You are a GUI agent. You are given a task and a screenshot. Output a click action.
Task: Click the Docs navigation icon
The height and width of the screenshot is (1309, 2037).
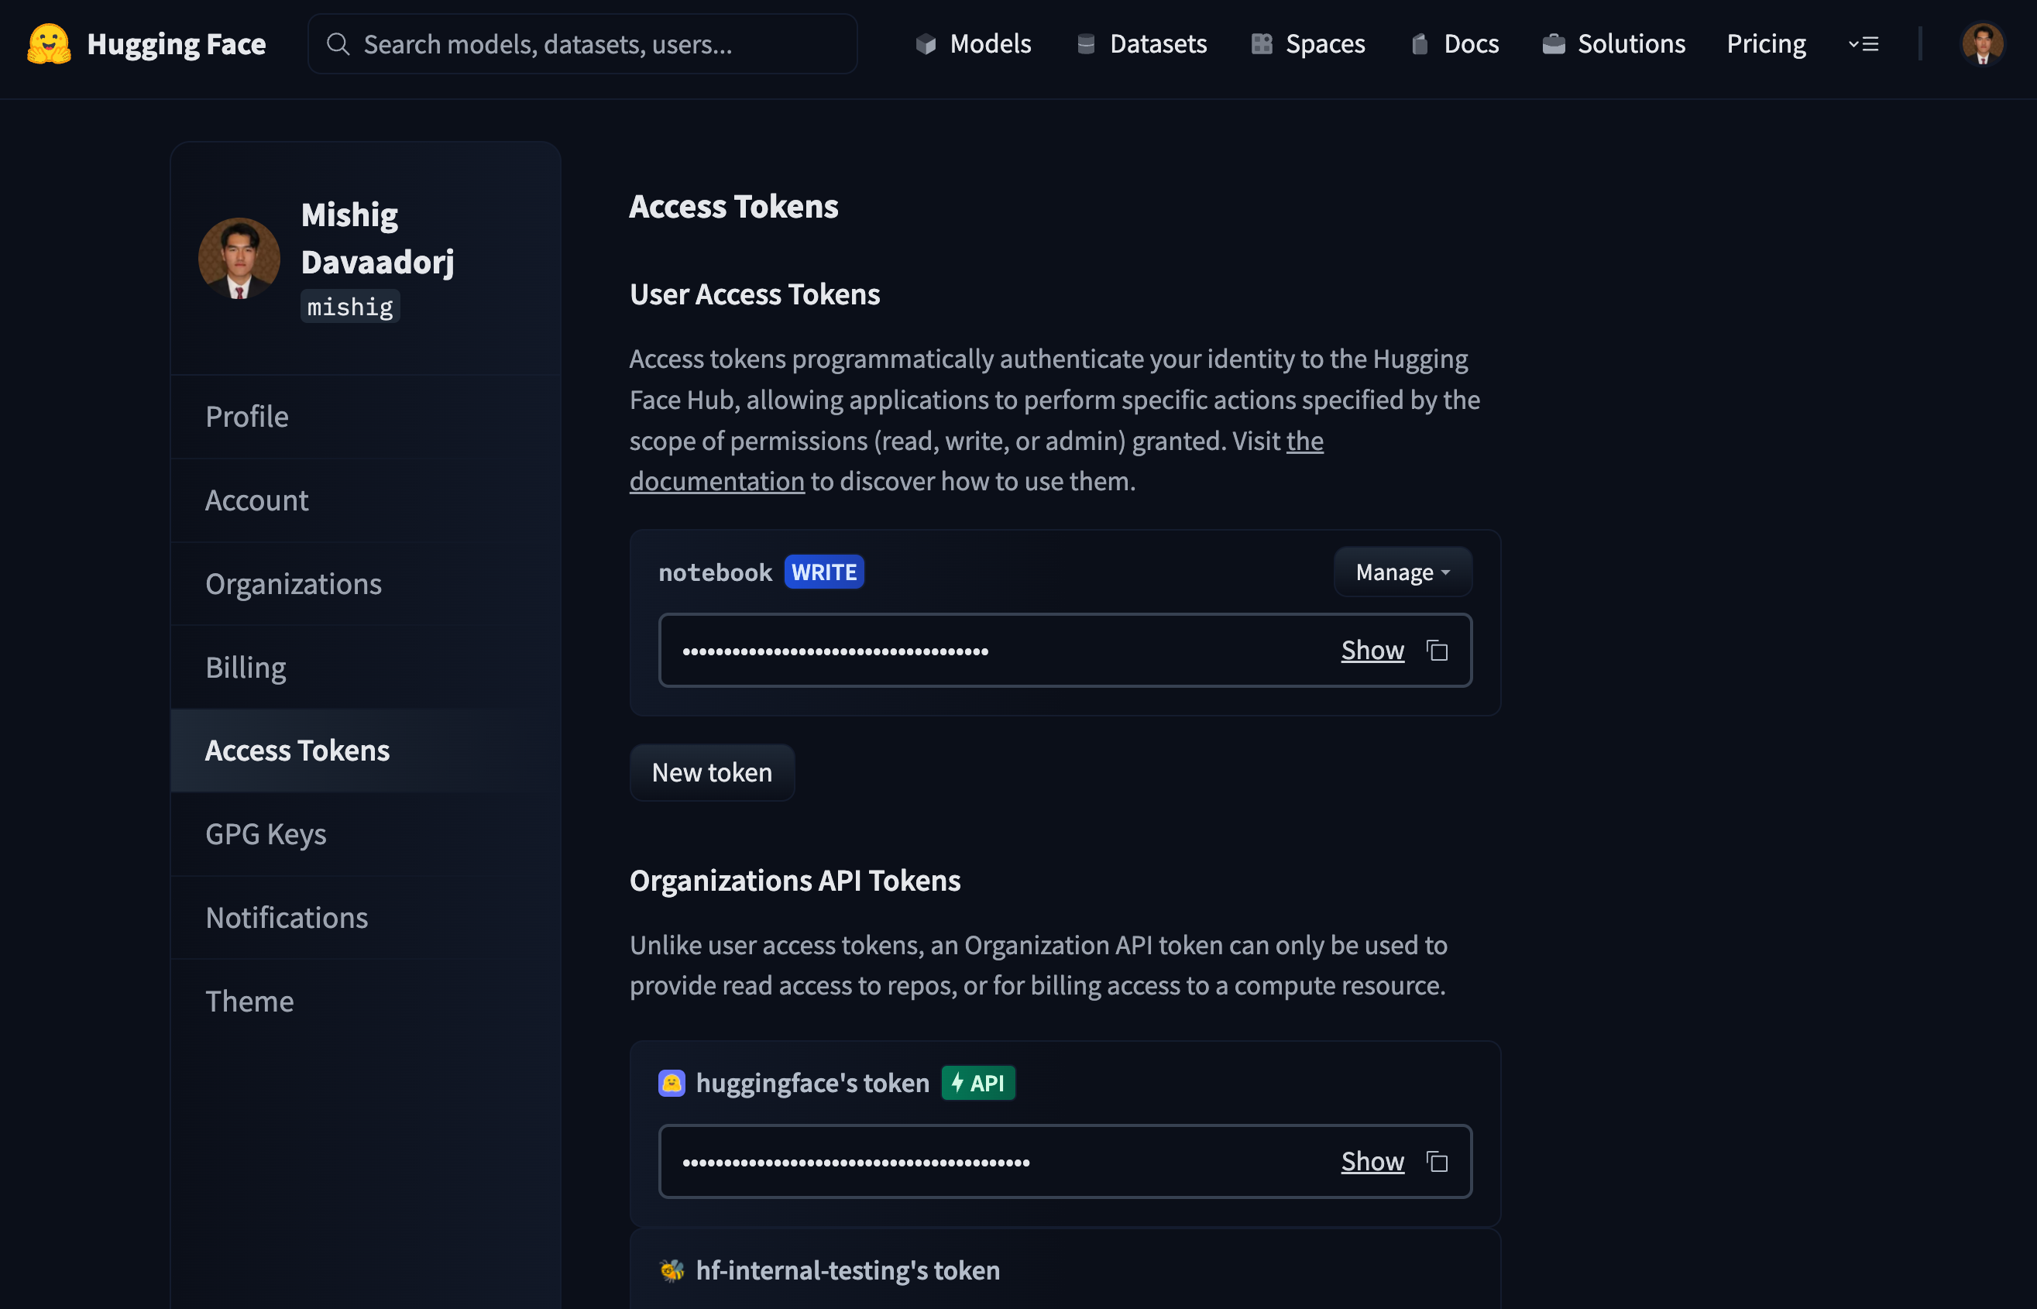click(1420, 43)
